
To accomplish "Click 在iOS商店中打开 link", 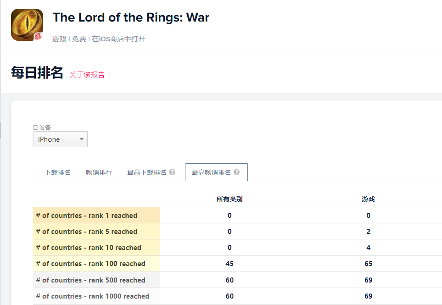I will pos(118,39).
